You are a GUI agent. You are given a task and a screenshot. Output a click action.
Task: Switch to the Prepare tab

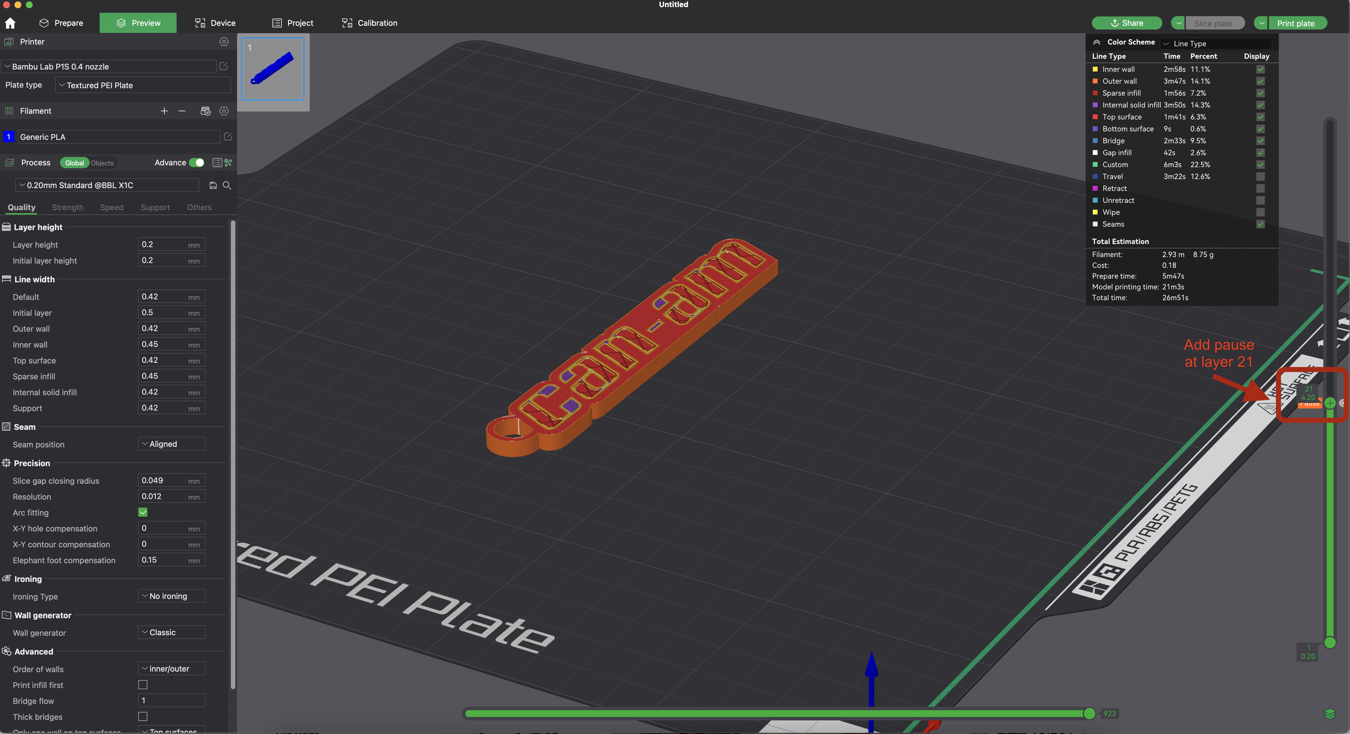click(x=61, y=23)
